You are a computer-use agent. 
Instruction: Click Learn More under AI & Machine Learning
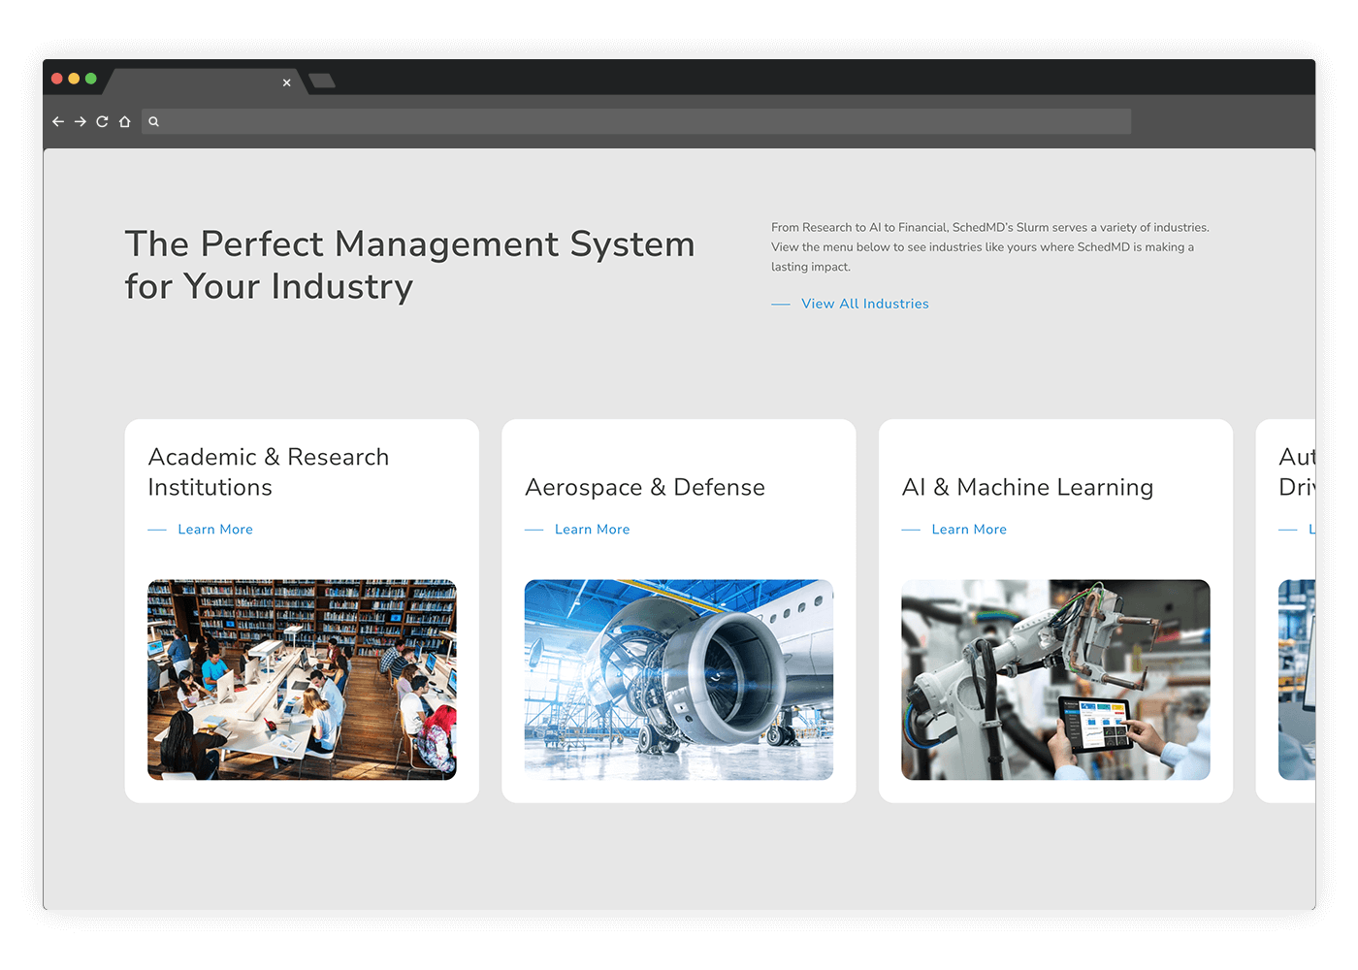(969, 530)
